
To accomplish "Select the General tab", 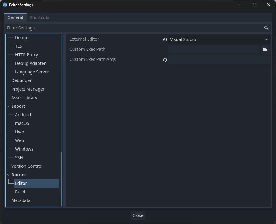I will click(x=15, y=17).
